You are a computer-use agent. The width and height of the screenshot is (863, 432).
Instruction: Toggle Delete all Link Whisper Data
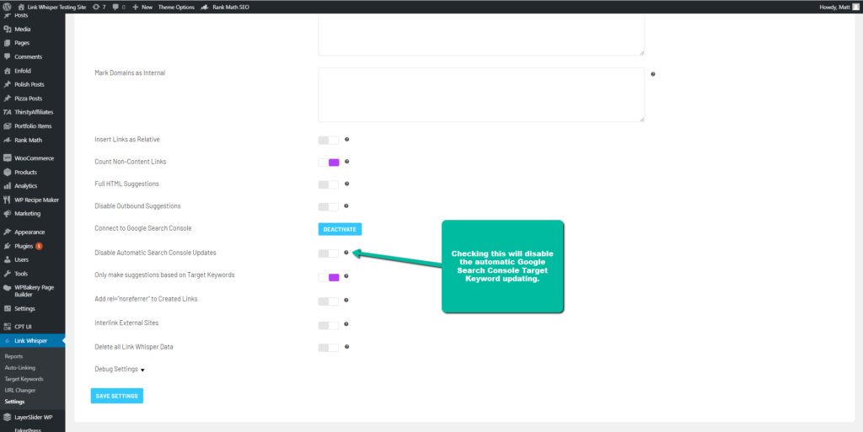[x=329, y=347]
